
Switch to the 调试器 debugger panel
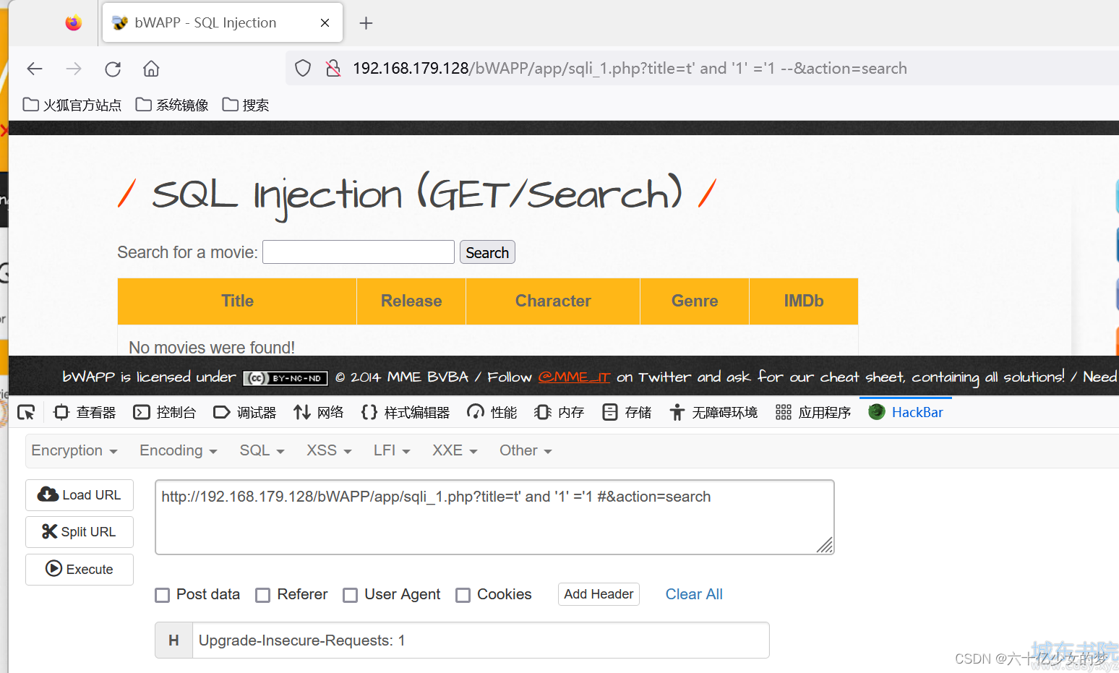pyautogui.click(x=245, y=412)
